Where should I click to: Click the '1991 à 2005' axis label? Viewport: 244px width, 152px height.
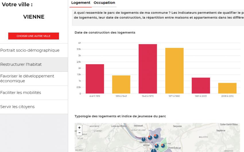coord(201,96)
